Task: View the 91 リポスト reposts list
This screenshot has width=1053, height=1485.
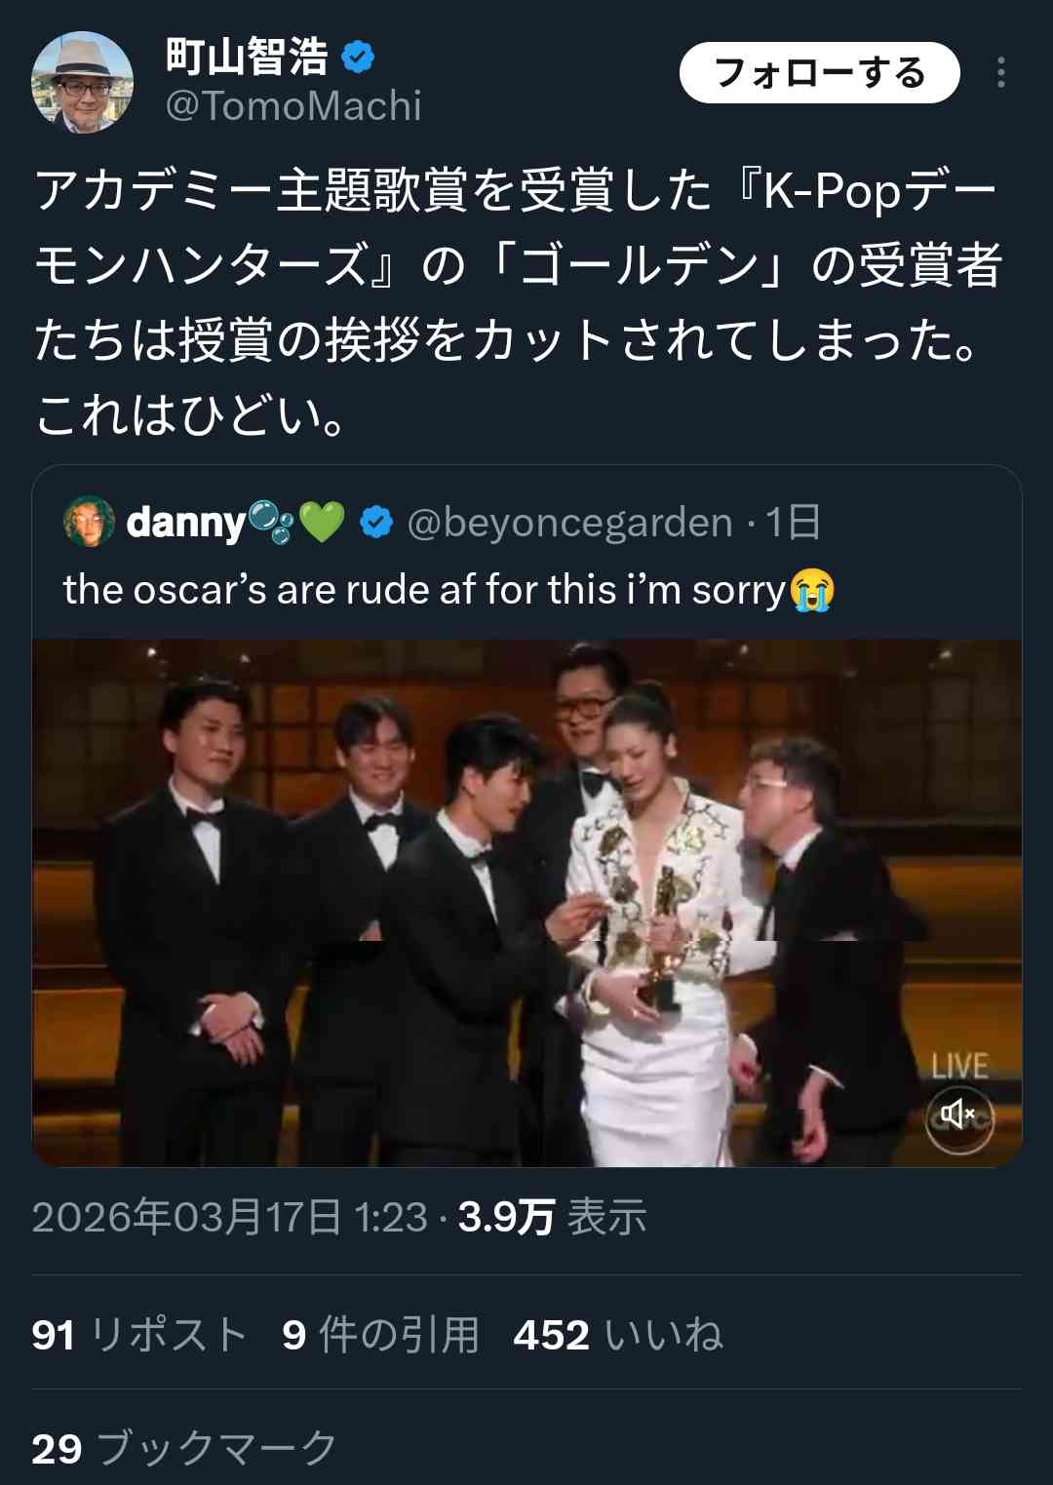Action: [138, 1335]
